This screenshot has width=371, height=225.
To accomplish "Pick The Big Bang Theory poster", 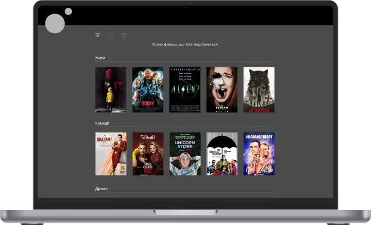I will click(x=259, y=154).
